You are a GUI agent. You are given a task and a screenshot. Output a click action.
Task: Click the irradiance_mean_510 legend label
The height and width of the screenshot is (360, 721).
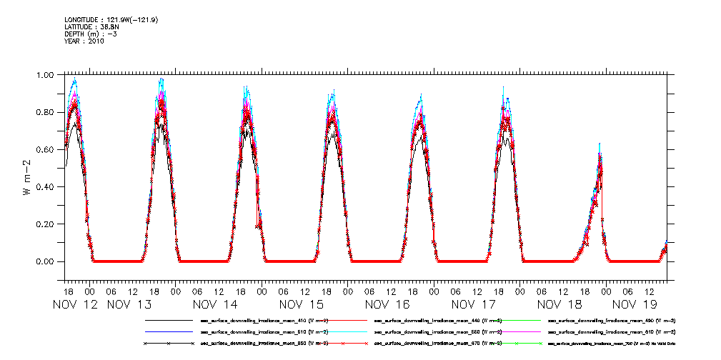pyautogui.click(x=264, y=331)
